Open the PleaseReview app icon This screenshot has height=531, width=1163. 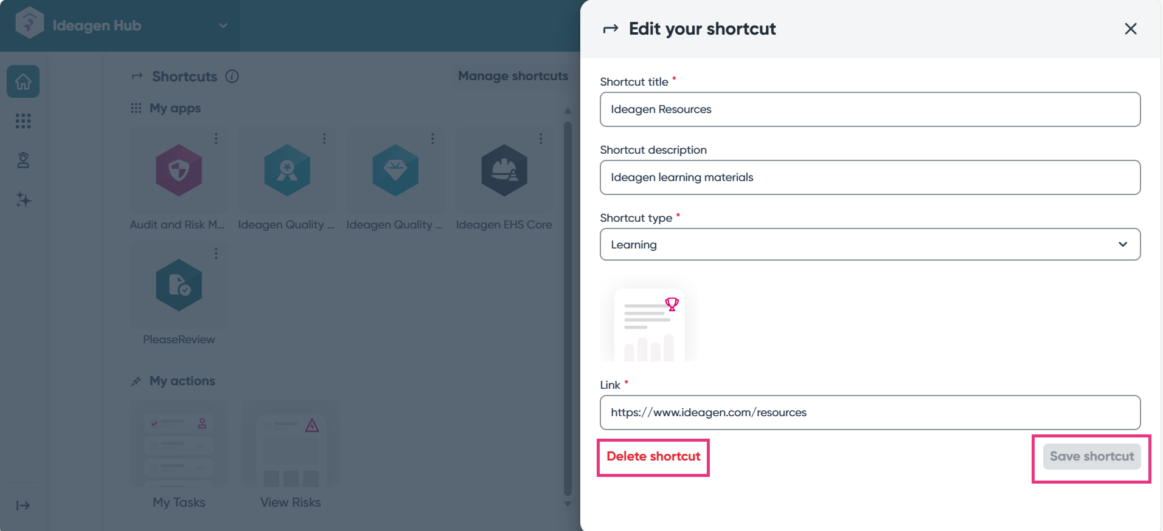coord(179,285)
